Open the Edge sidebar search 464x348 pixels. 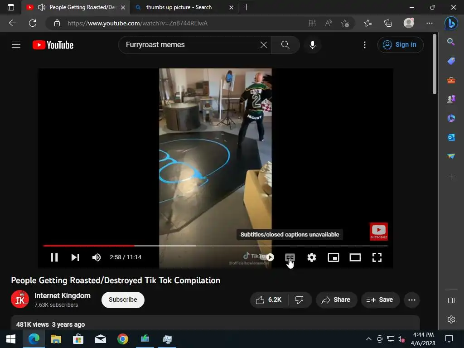[451, 42]
